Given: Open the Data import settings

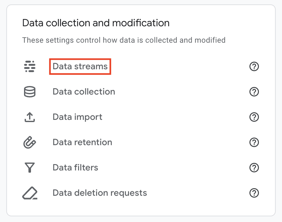Looking at the screenshot, I should [77, 117].
